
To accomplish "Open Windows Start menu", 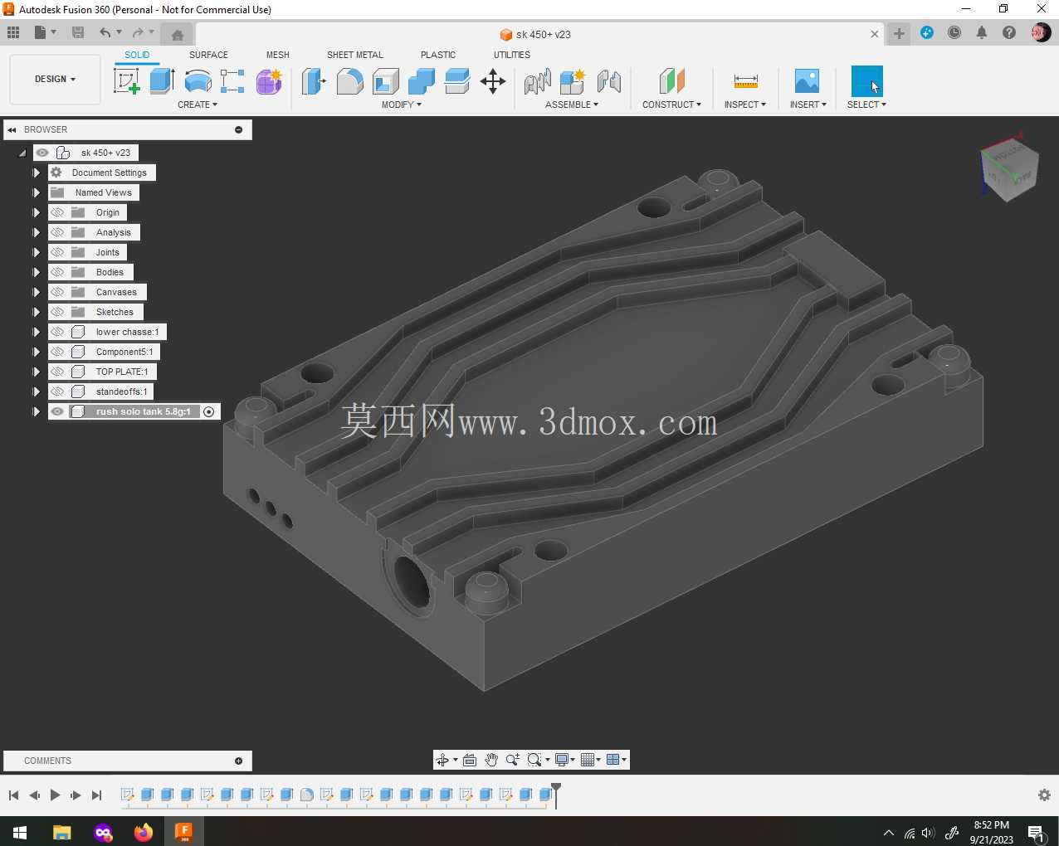I will pyautogui.click(x=20, y=832).
